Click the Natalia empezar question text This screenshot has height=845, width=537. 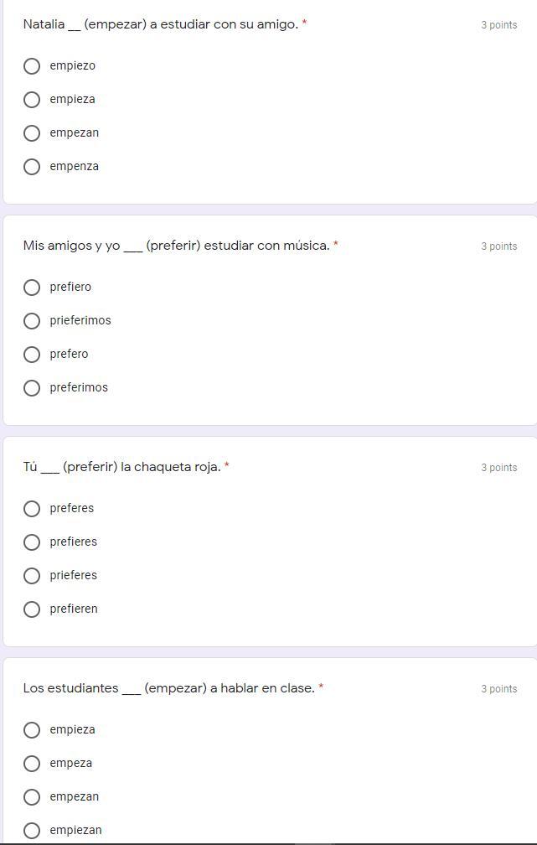click(x=161, y=24)
